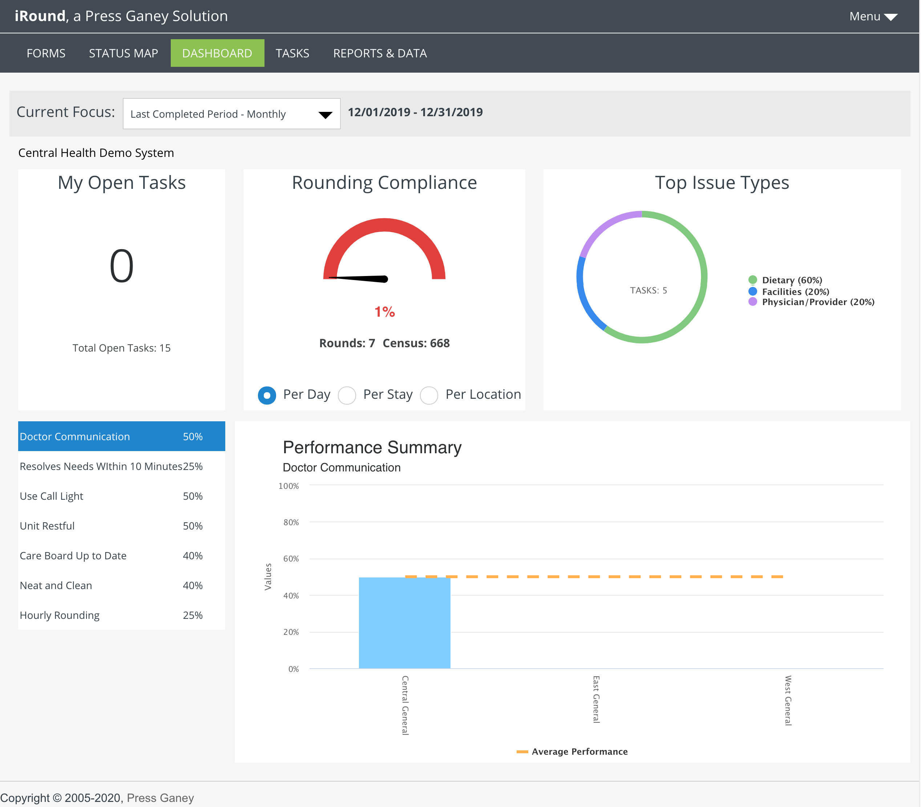This screenshot has height=807, width=921.
Task: Select the Doctor Communication row
Action: 122,437
